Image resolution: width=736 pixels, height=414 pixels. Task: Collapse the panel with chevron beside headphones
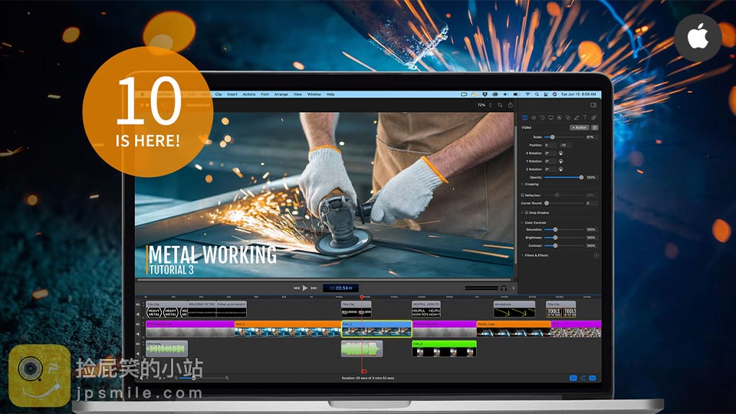click(513, 287)
